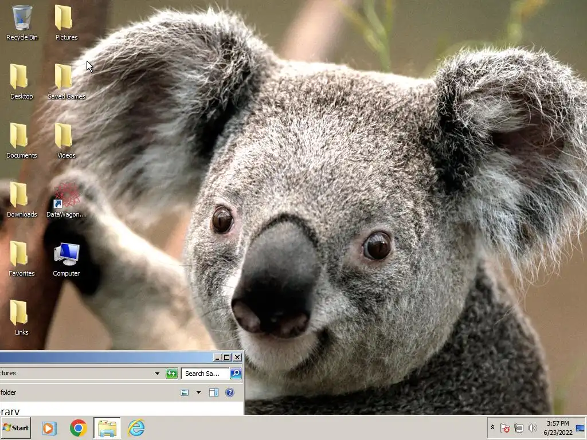Click the change view icon in Explorer

point(185,392)
